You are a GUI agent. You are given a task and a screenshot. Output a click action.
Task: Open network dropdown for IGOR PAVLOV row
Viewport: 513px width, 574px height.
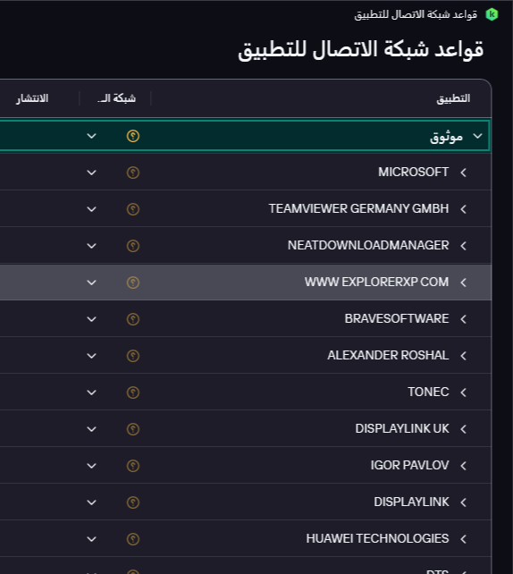click(91, 465)
